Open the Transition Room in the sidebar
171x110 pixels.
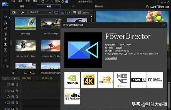click(6, 44)
